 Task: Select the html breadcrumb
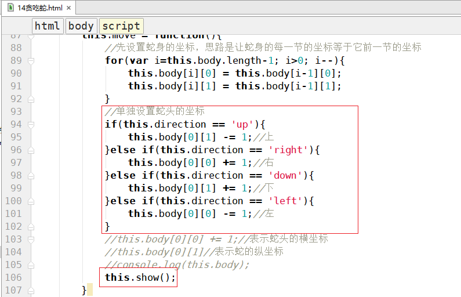click(47, 26)
